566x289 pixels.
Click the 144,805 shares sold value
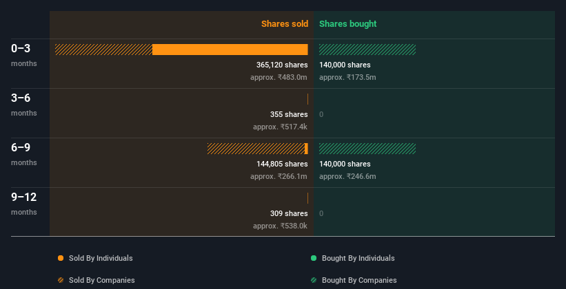pos(282,164)
